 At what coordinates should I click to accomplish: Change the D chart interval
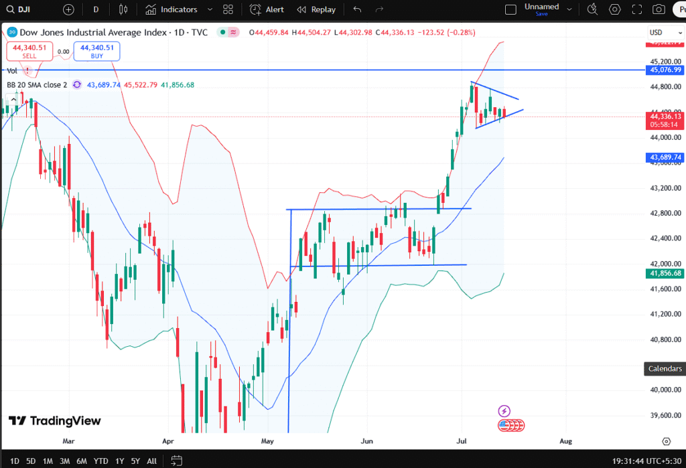coord(96,9)
